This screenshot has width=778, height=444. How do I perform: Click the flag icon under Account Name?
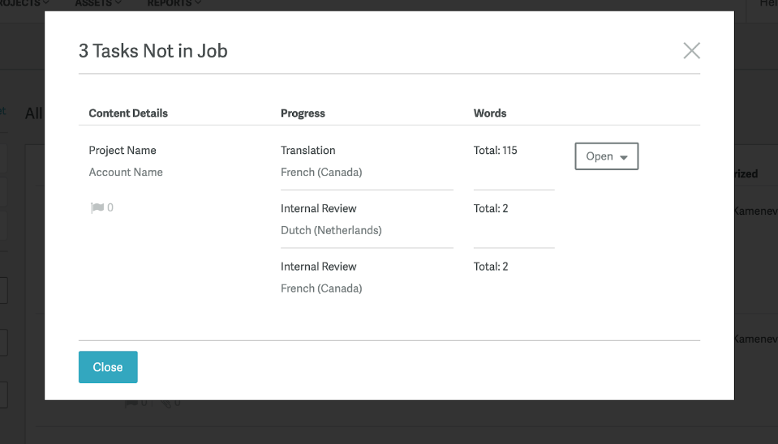tap(97, 207)
